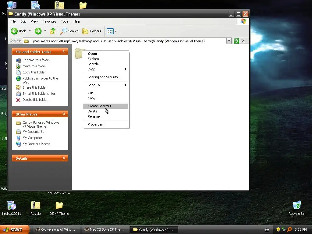The image size is (312, 234).
Task: Go up one folder level icon
Action: coord(53,31)
